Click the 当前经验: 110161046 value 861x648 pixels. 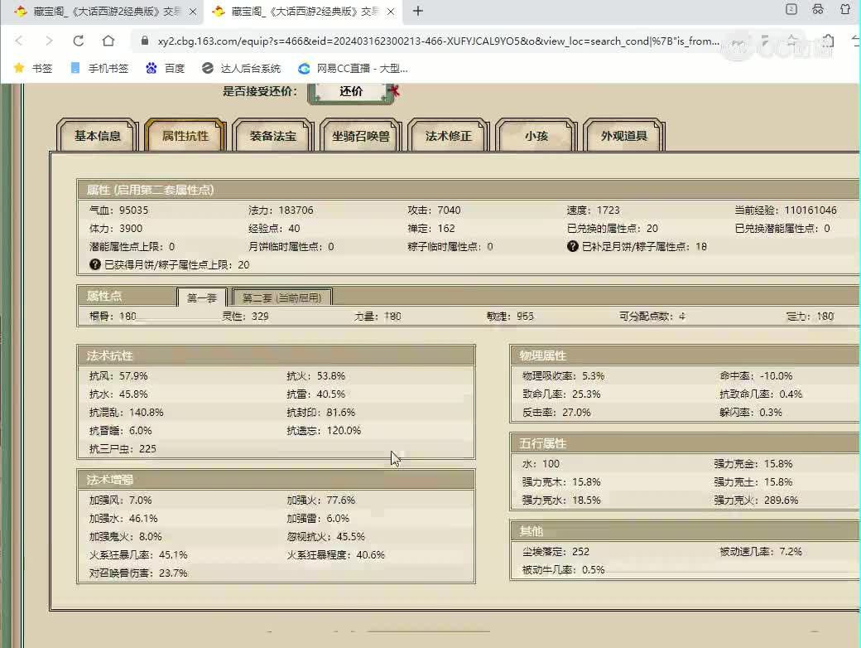tap(786, 210)
